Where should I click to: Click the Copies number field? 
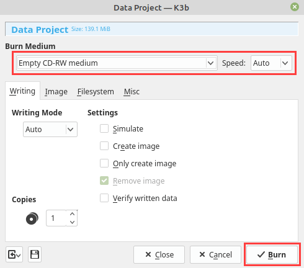pos(56,218)
